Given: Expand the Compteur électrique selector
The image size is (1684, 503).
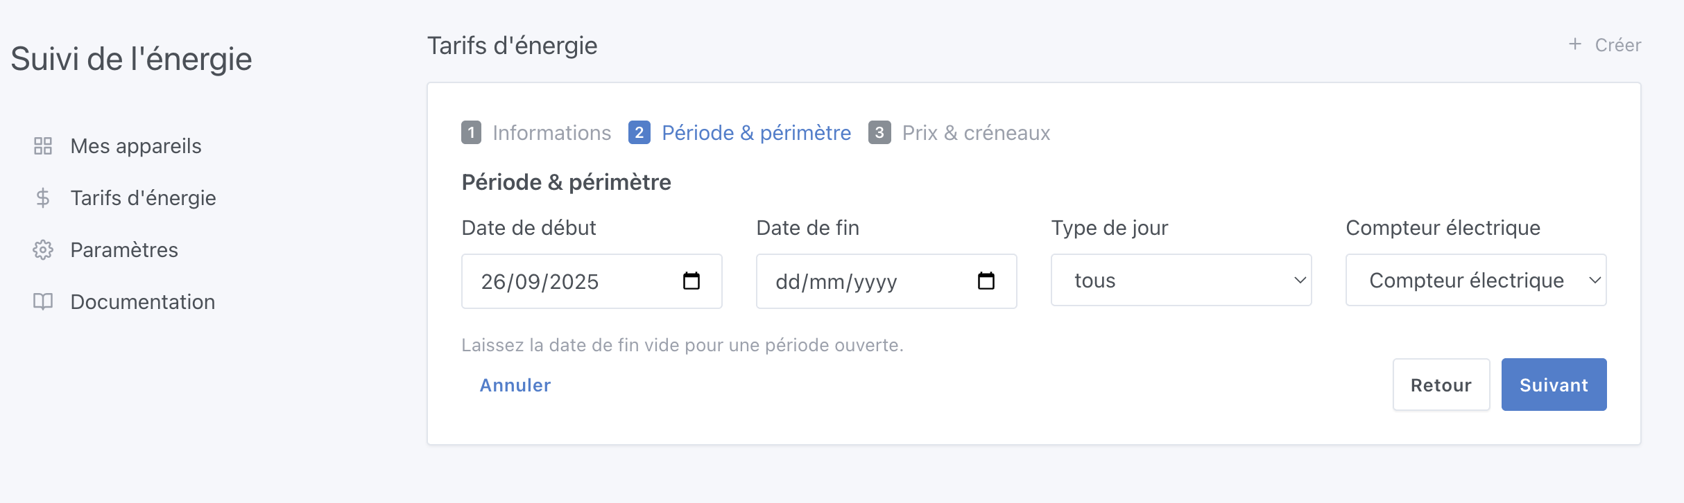Looking at the screenshot, I should 1475,280.
